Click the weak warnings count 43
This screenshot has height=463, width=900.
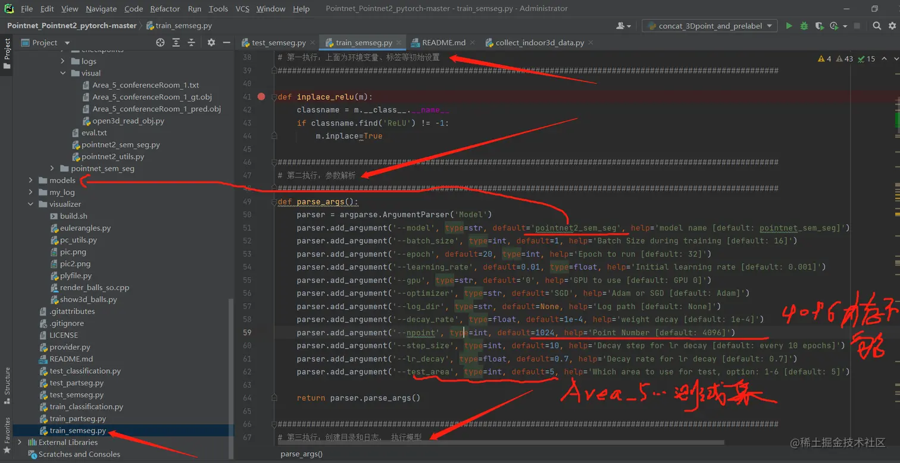coord(845,59)
